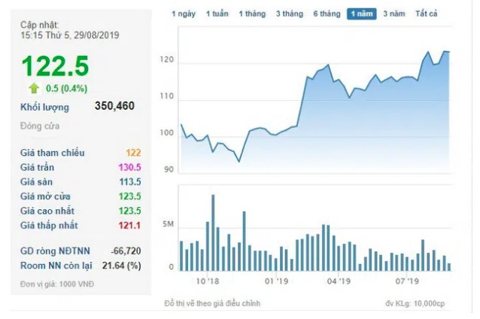
Task: Click the ceiling price value 130.5
Action: point(129,167)
